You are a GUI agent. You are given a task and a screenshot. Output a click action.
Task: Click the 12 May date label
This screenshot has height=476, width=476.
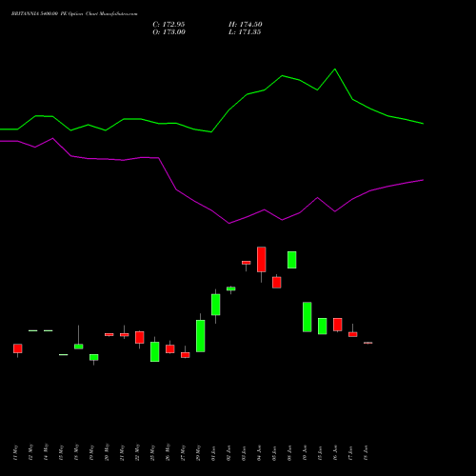tap(30, 452)
